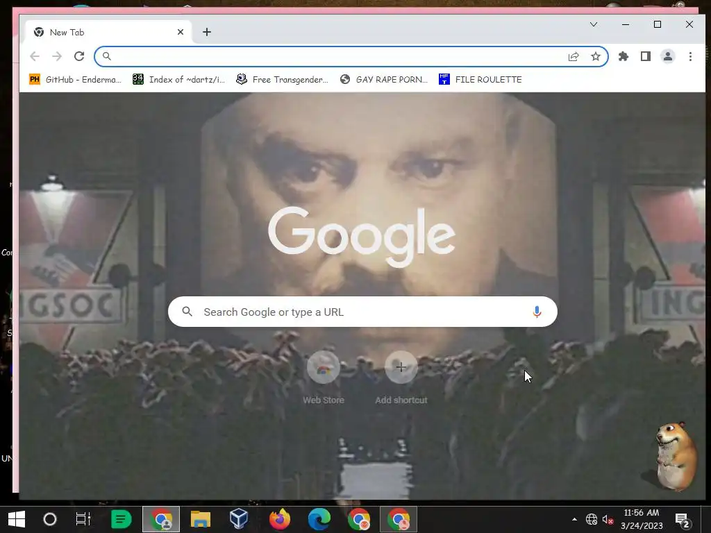
Task: Open Chrome three-dot menu
Action: [x=690, y=56]
